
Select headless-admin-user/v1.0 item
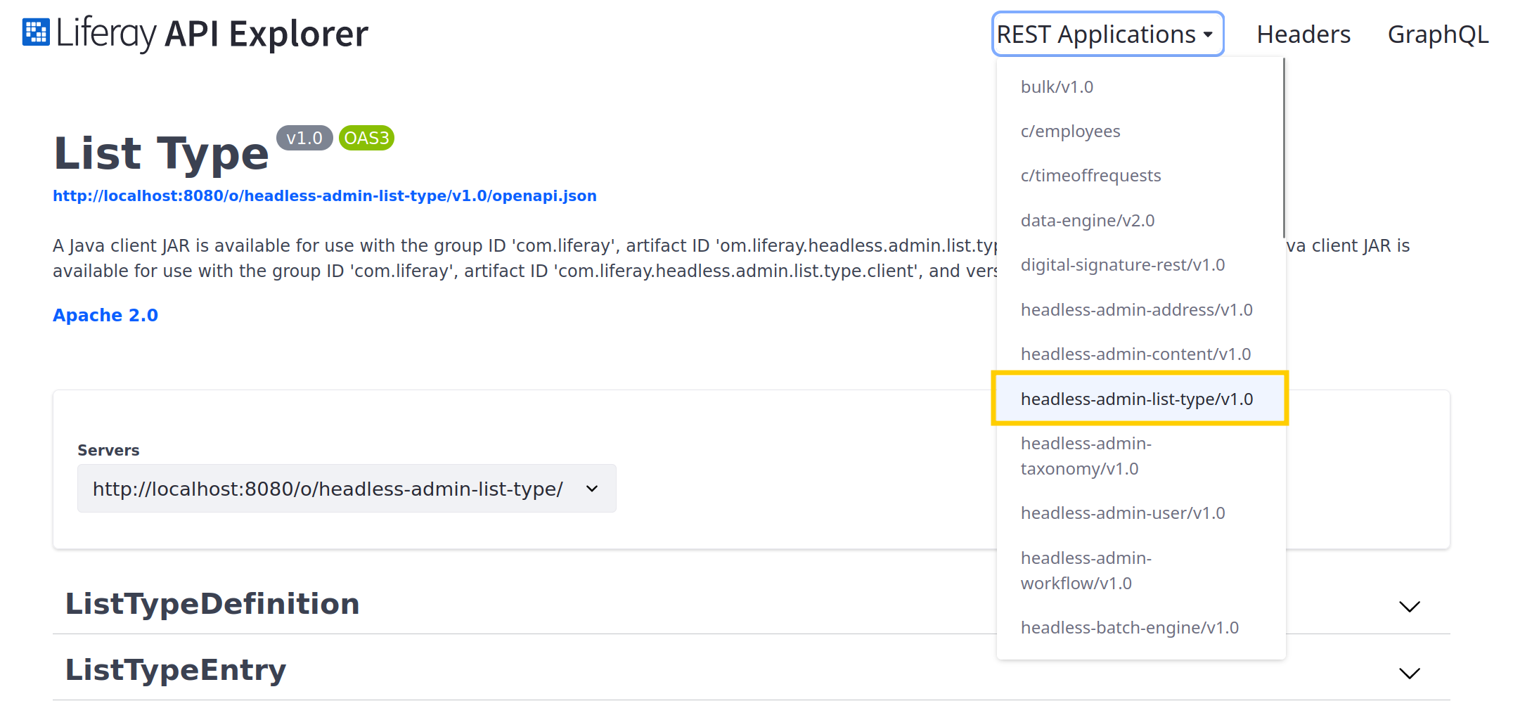click(x=1141, y=513)
